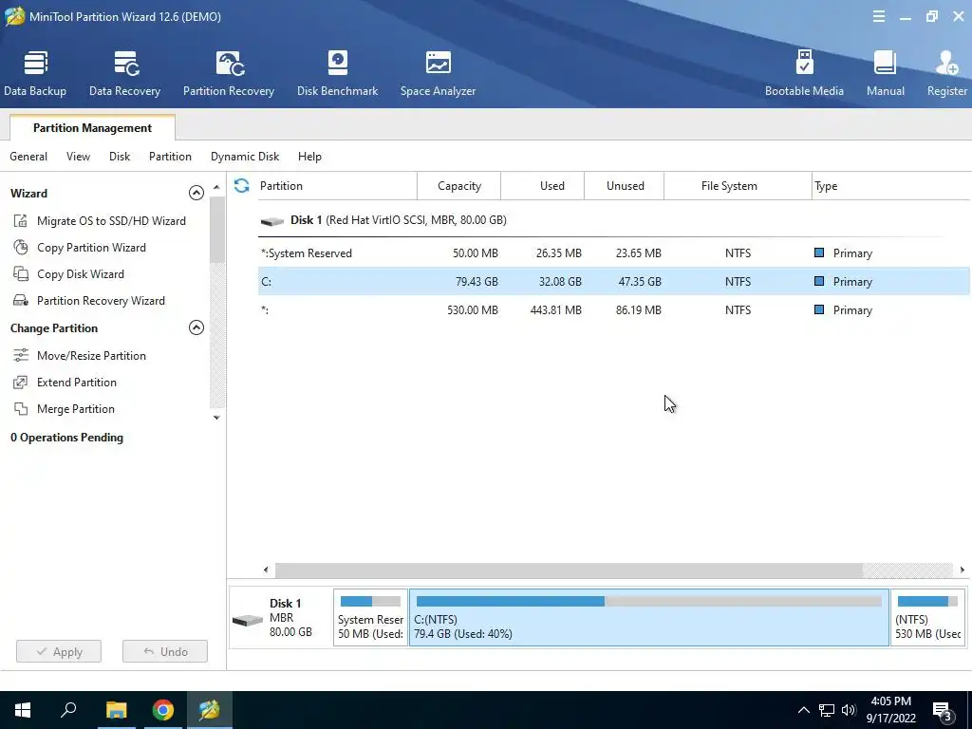Open the General menu

point(28,157)
